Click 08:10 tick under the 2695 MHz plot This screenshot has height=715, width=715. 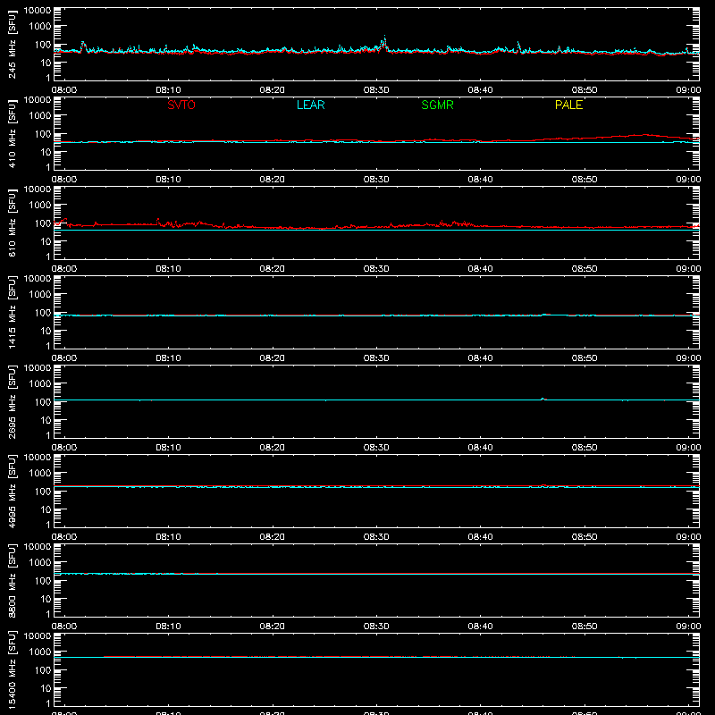(168, 448)
